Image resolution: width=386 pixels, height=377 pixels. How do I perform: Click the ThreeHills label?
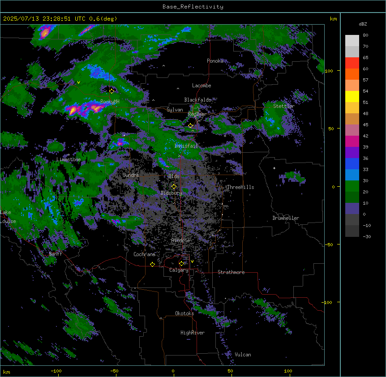point(240,187)
